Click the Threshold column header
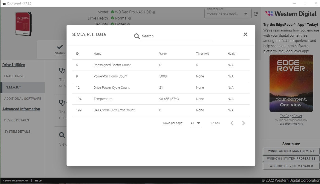This screenshot has width=320, height=184. point(202,54)
